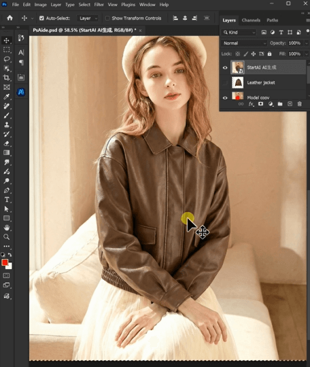The height and width of the screenshot is (367, 310).
Task: Open the StartAI plugin panel icon
Action: 21,92
